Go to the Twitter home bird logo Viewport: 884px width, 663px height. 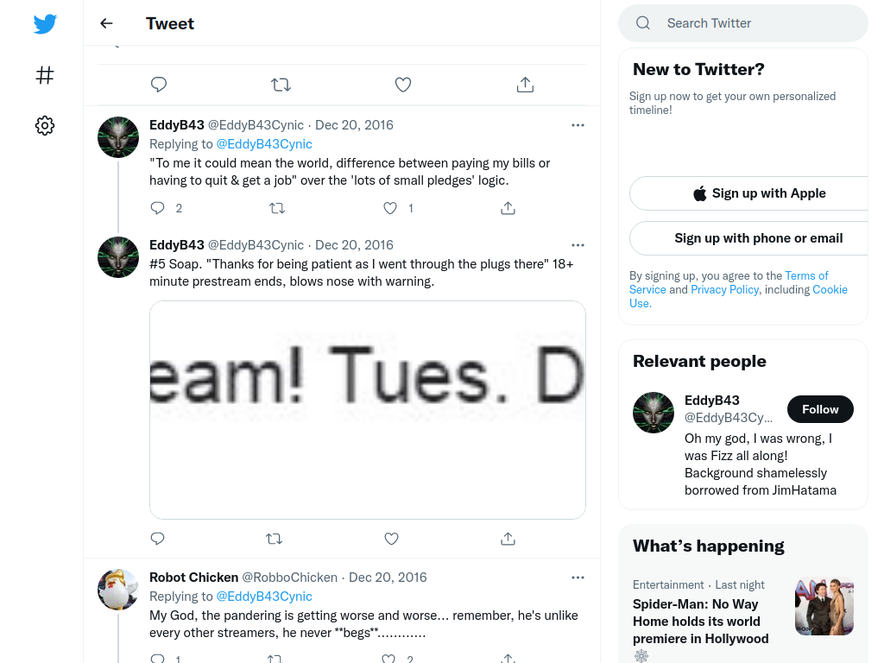(45, 23)
